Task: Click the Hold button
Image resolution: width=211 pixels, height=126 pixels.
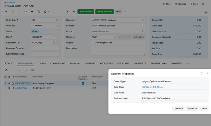Action: 118,12
